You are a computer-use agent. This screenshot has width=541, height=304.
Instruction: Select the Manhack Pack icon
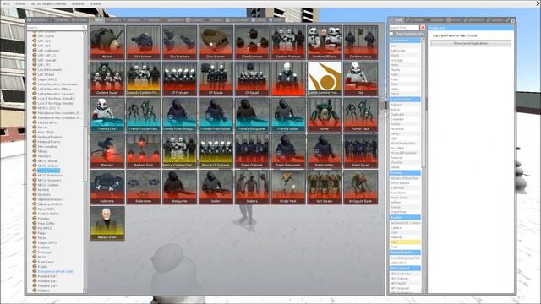(x=144, y=151)
